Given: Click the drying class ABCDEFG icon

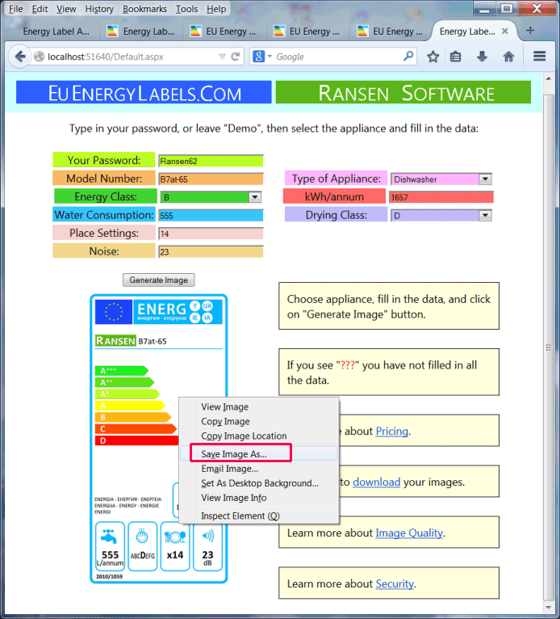Looking at the screenshot, I should point(142,546).
